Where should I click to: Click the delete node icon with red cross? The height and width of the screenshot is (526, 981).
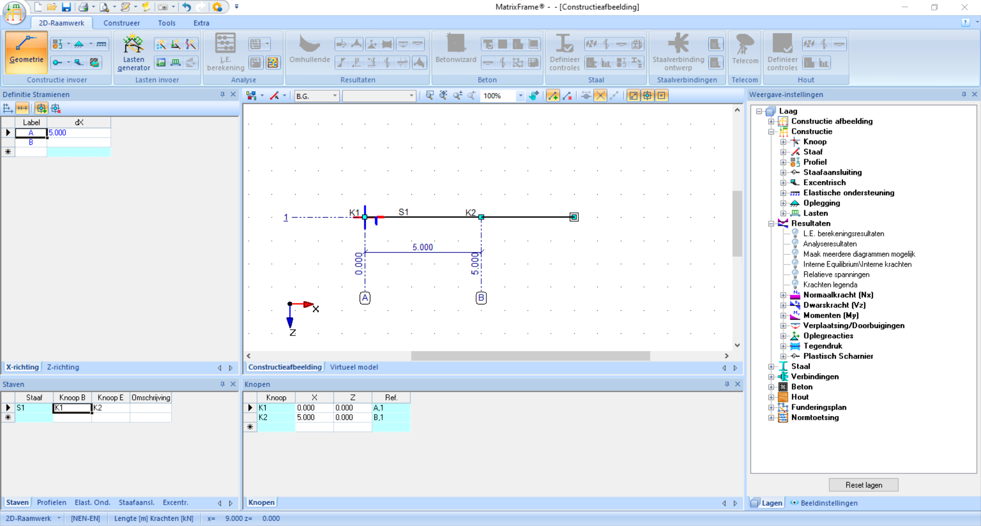point(567,95)
